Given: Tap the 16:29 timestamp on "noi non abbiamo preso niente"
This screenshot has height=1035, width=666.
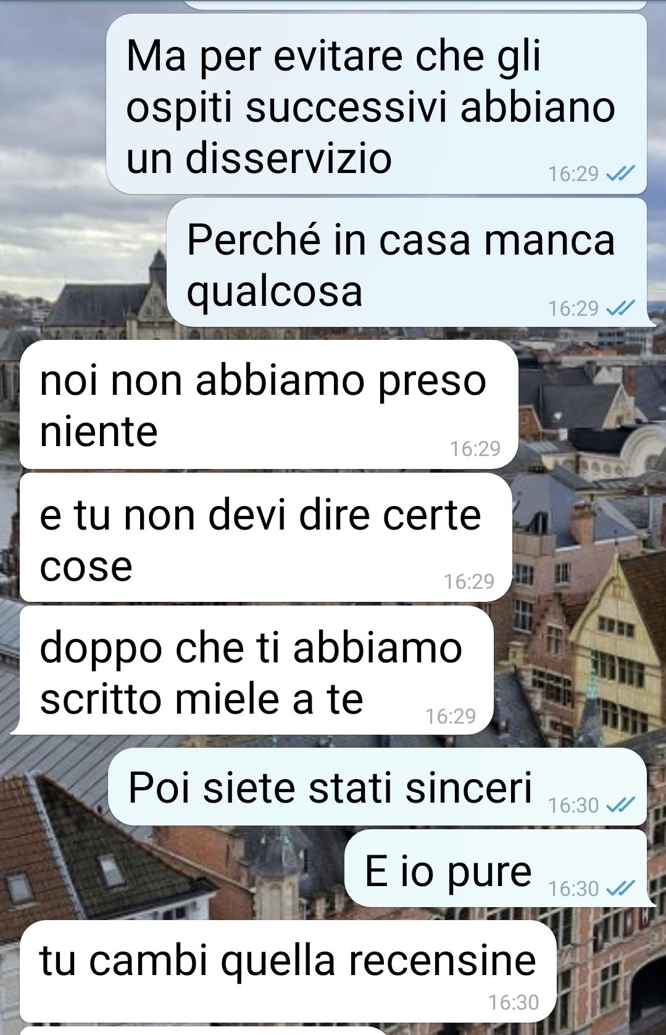Looking at the screenshot, I should (475, 449).
